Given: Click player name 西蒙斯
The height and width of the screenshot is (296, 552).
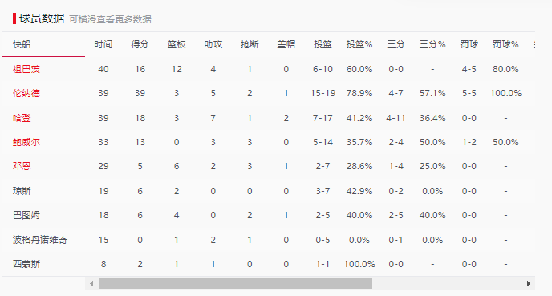Looking at the screenshot, I should [x=26, y=264].
